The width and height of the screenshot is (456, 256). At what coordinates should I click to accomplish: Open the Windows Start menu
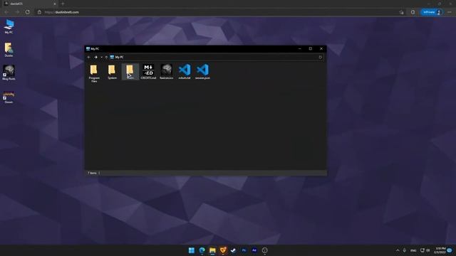[x=192, y=250]
